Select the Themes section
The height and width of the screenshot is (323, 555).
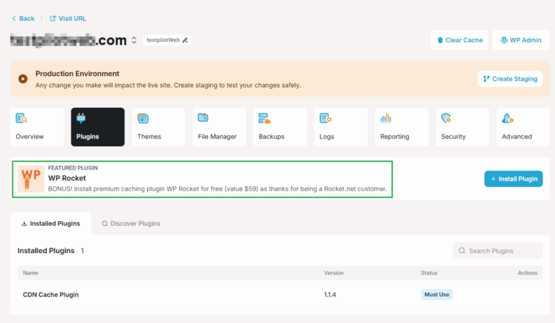157,127
